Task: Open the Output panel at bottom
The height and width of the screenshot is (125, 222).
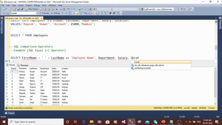Action: tap(10, 113)
